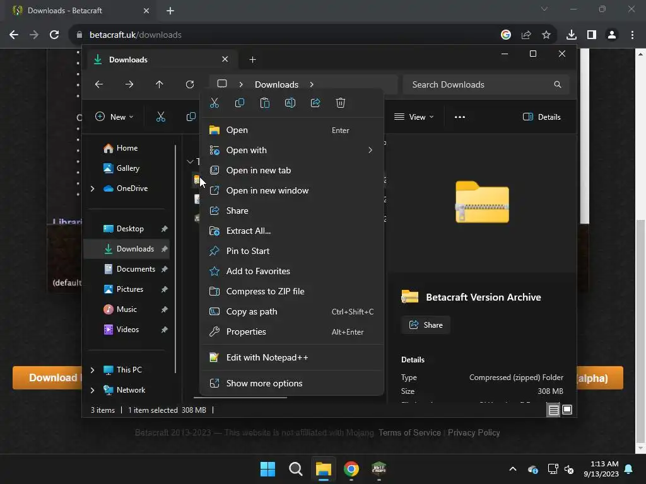Open taskbar Search
Viewport: 646px width, 484px height.
click(296, 469)
